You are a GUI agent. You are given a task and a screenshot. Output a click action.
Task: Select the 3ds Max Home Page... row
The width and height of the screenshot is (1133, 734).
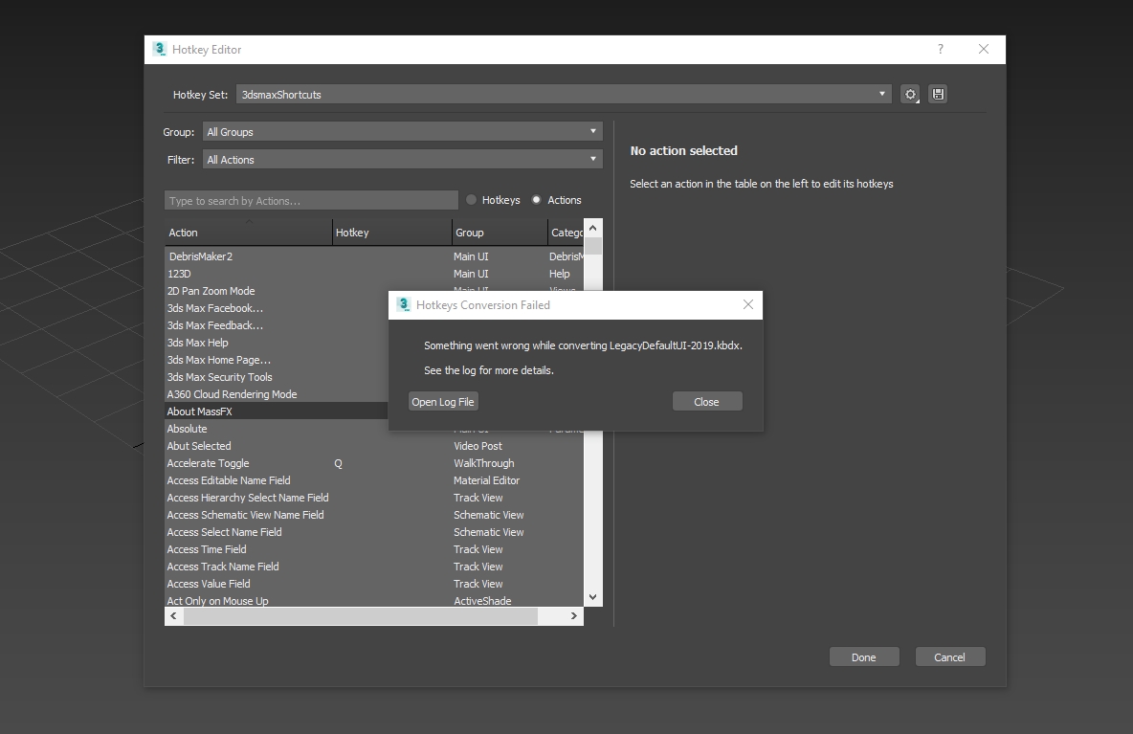[277, 361]
